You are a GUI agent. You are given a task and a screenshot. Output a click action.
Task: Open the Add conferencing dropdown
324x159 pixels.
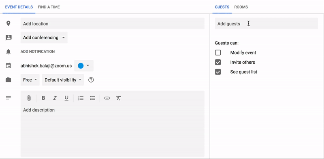pos(44,38)
